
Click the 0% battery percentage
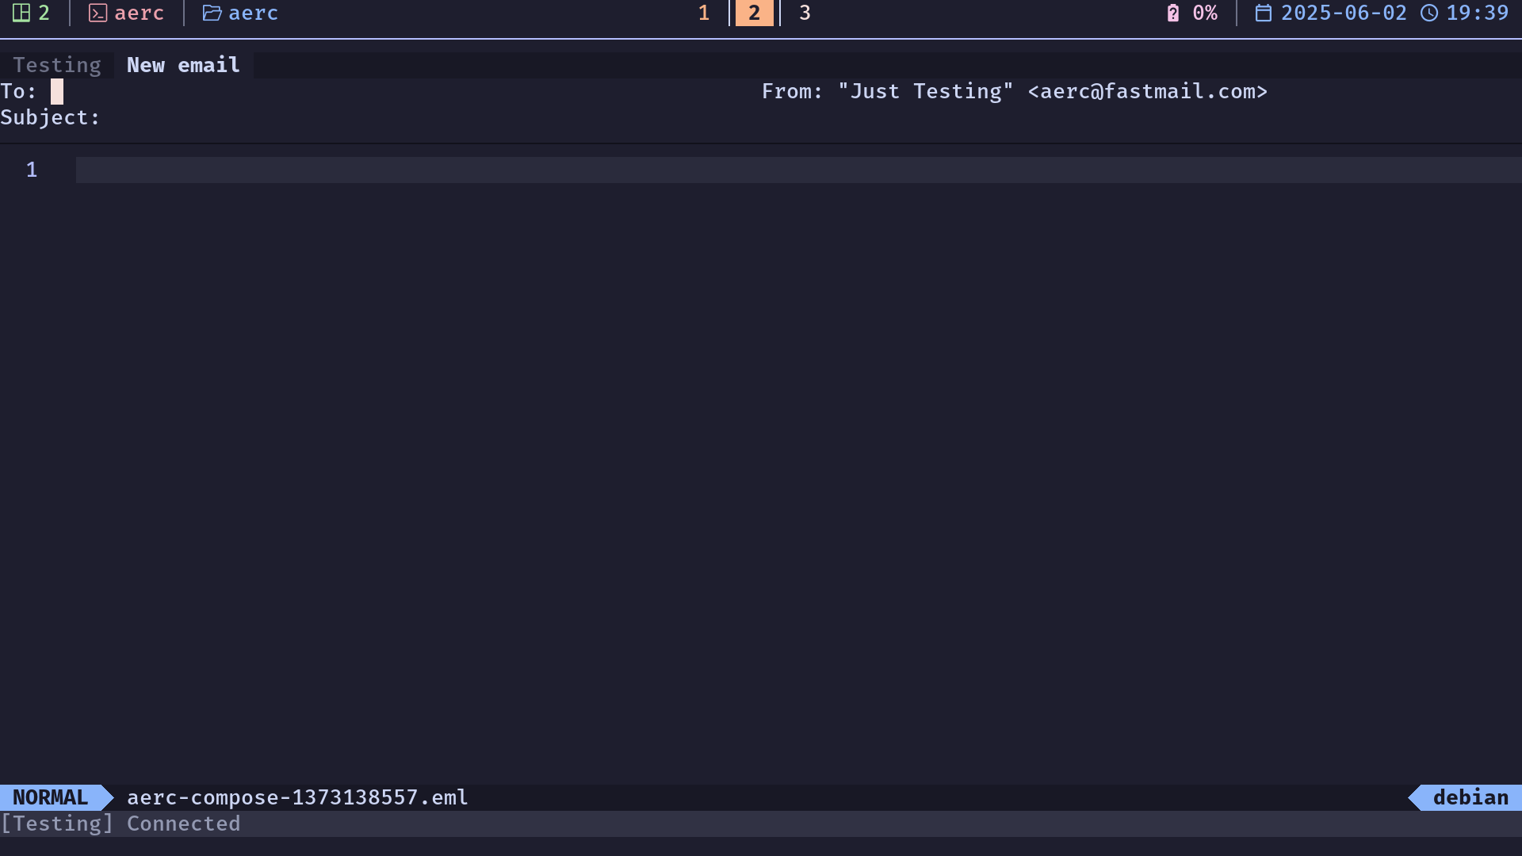click(x=1205, y=13)
